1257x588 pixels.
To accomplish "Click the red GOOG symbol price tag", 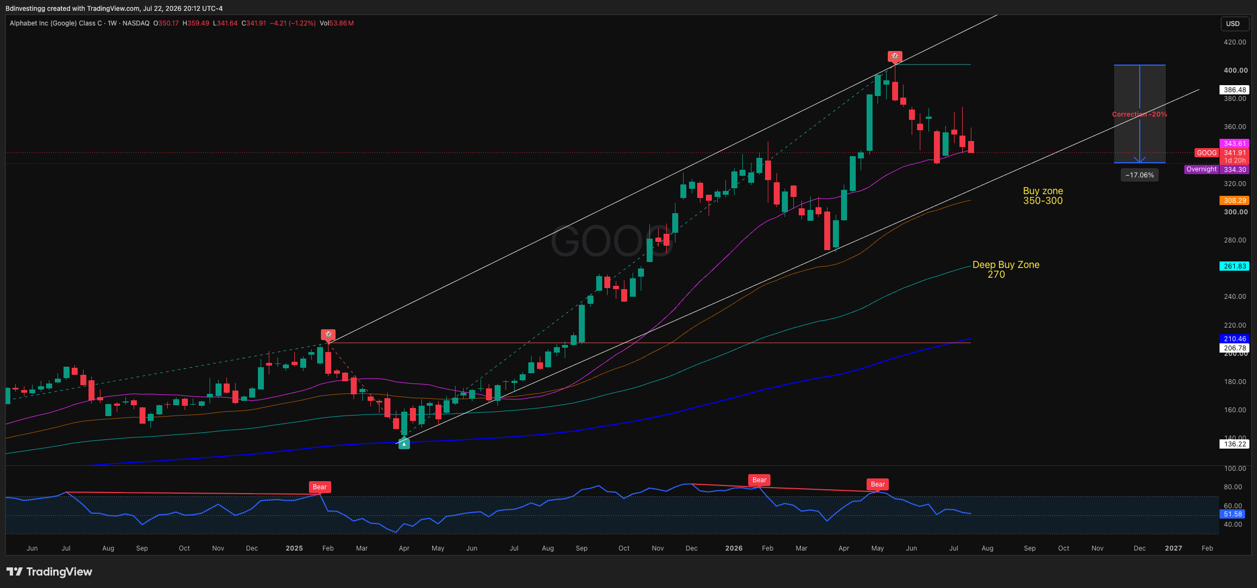I will coord(1207,153).
